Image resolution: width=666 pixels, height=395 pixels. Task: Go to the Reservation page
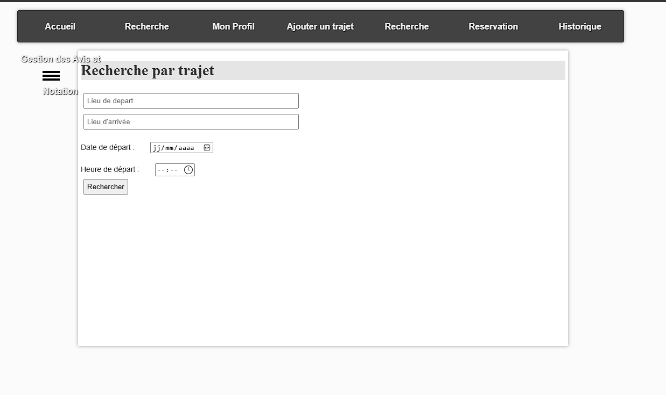tap(493, 26)
